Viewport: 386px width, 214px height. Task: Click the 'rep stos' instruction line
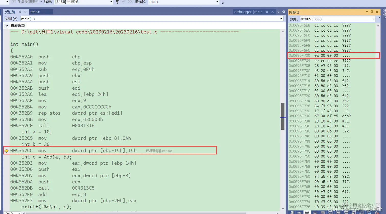pyautogui.click(x=66, y=113)
